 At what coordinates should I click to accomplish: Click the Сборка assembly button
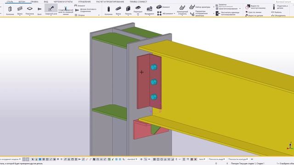point(79,15)
